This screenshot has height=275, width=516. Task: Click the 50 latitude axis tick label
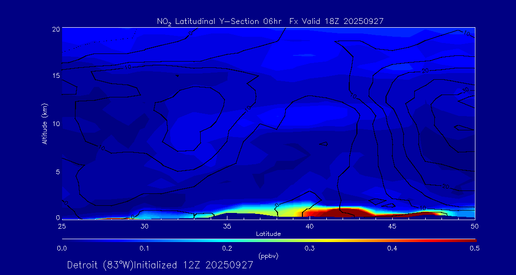tap(475, 226)
